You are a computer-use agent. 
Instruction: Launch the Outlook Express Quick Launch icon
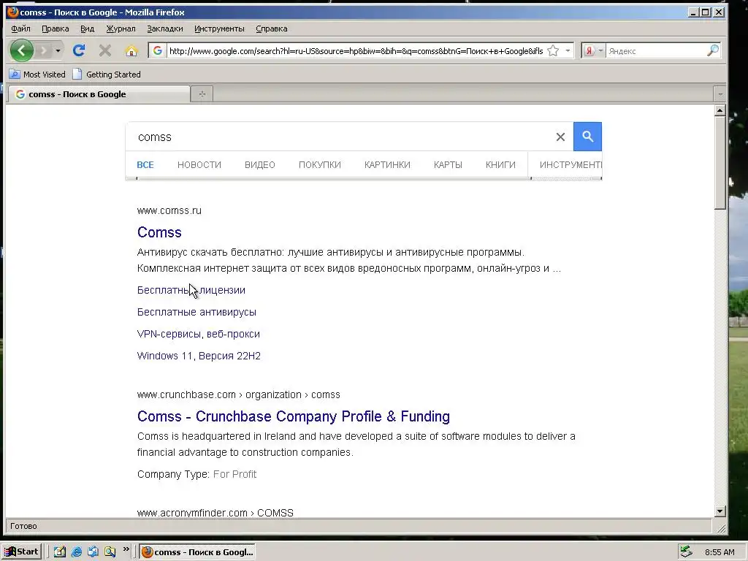pos(93,552)
